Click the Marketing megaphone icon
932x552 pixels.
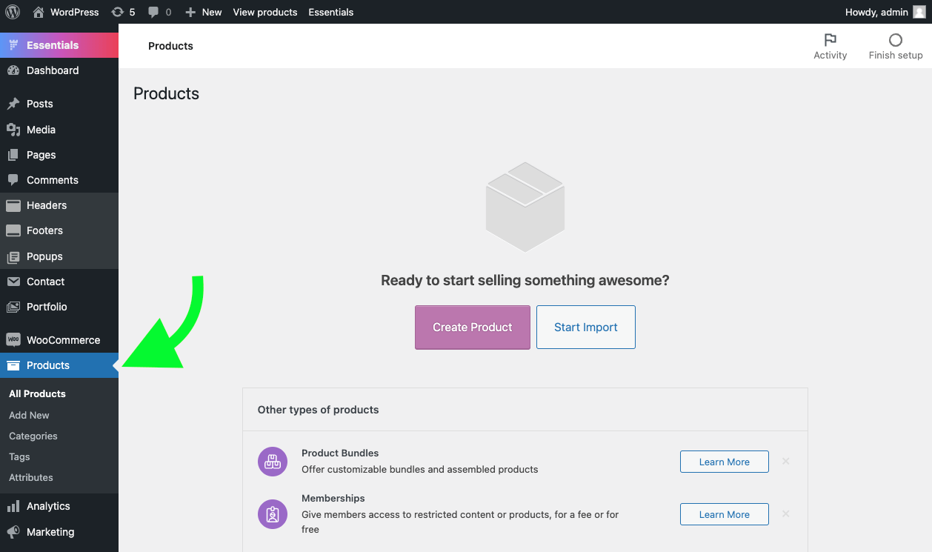pos(13,532)
